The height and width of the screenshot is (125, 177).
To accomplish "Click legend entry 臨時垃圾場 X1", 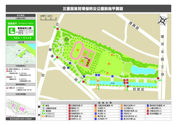I will (x=128, y=106).
